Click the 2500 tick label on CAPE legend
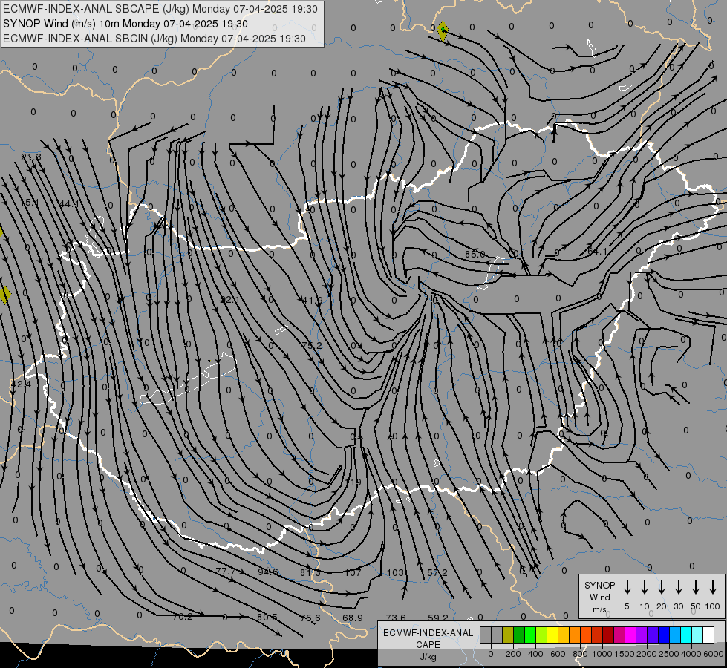The height and width of the screenshot is (668, 727). (x=668, y=654)
